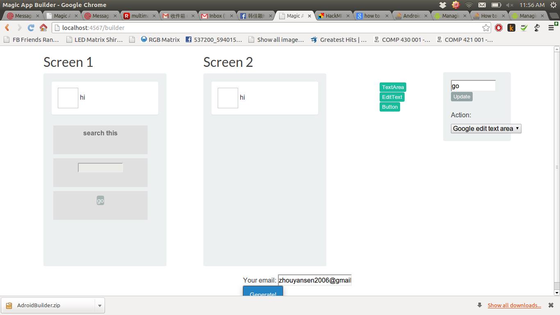Add a Button component
Image resolution: width=560 pixels, height=315 pixels.
pos(390,107)
